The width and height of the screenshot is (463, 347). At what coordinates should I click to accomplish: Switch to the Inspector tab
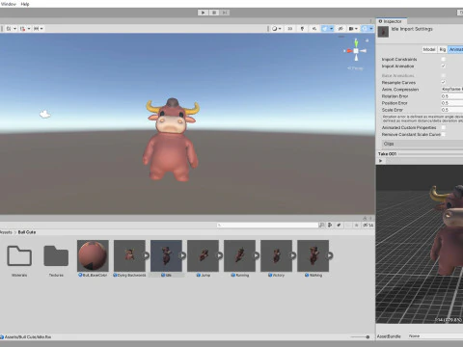pos(392,21)
